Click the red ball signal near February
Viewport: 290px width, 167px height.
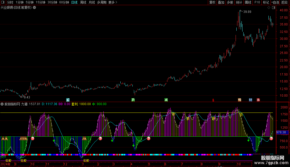100,138
